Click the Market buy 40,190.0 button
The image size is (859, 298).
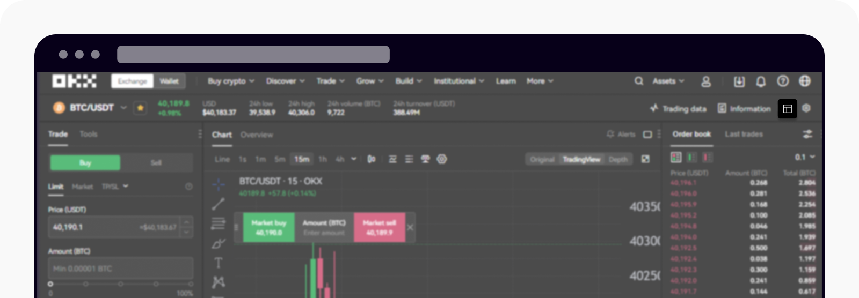click(x=269, y=227)
